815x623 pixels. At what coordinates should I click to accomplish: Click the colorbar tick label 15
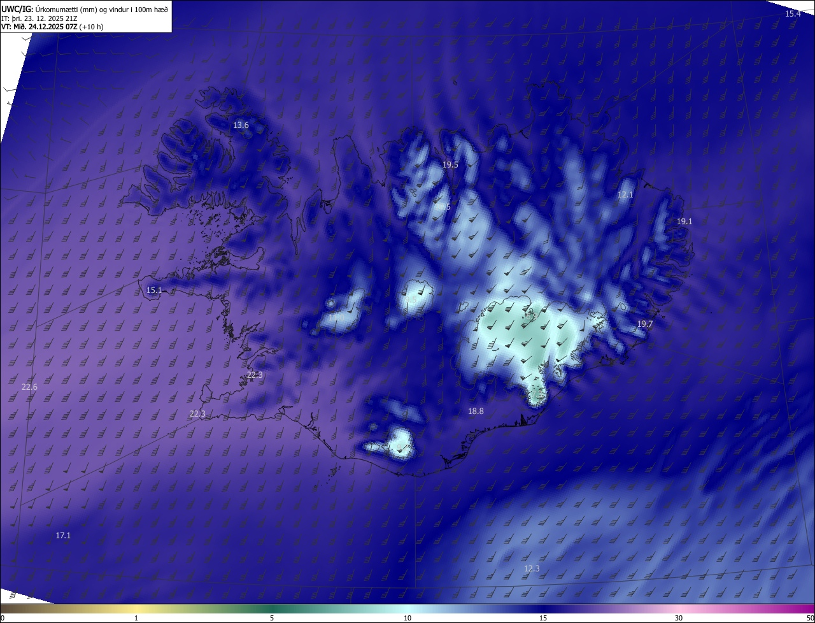[543, 618]
